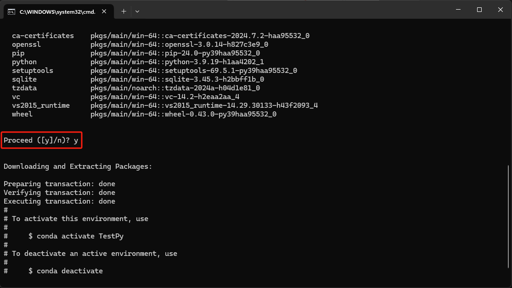Click the cmd icon on the terminal tab
Screen dimensions: 512x288
pyautogui.click(x=11, y=11)
